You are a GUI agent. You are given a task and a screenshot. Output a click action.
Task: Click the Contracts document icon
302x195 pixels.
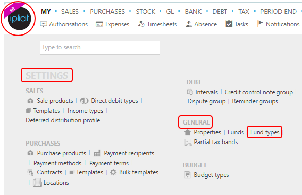point(30,172)
